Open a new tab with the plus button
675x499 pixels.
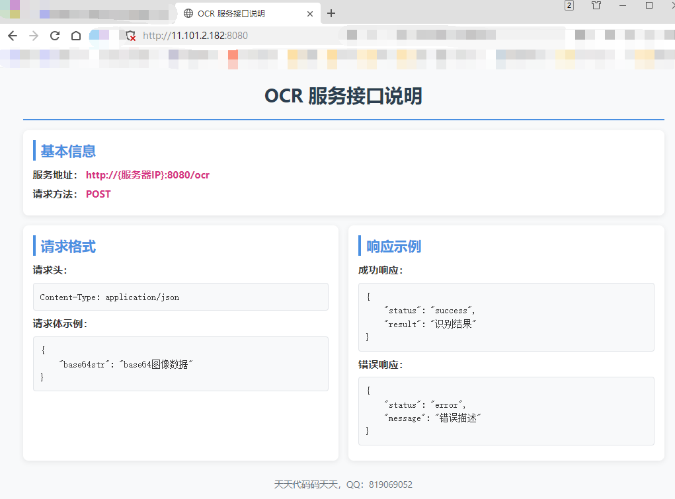coord(331,13)
